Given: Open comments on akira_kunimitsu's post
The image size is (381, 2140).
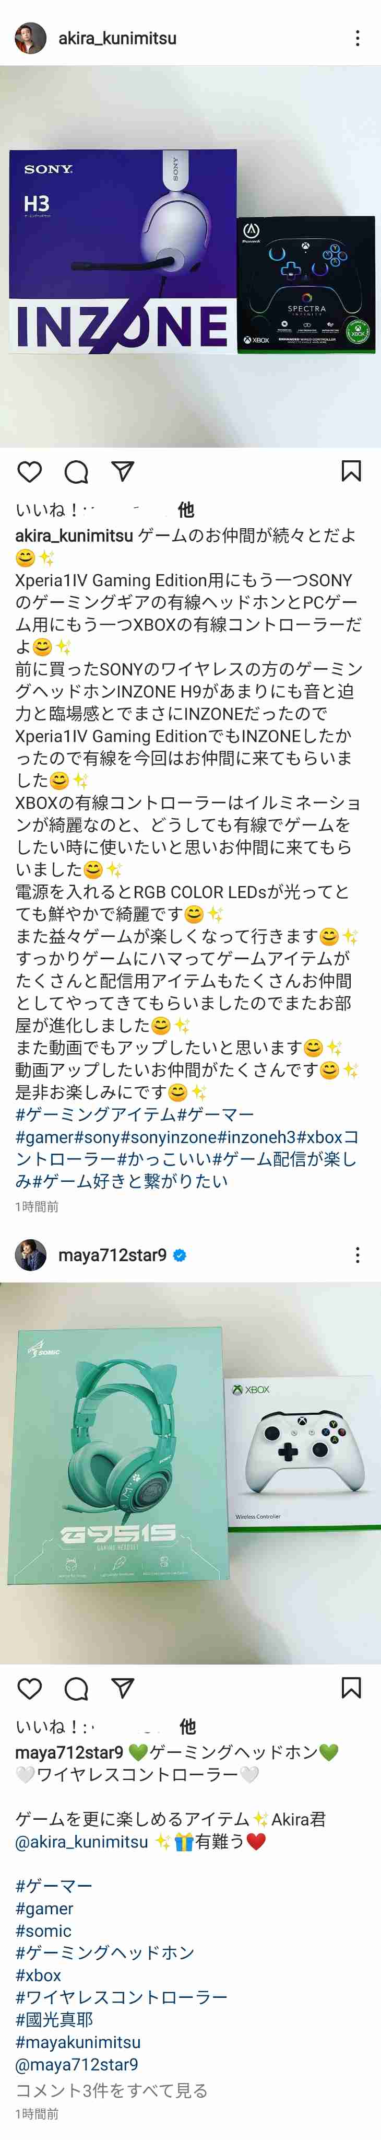Looking at the screenshot, I should tap(76, 472).
